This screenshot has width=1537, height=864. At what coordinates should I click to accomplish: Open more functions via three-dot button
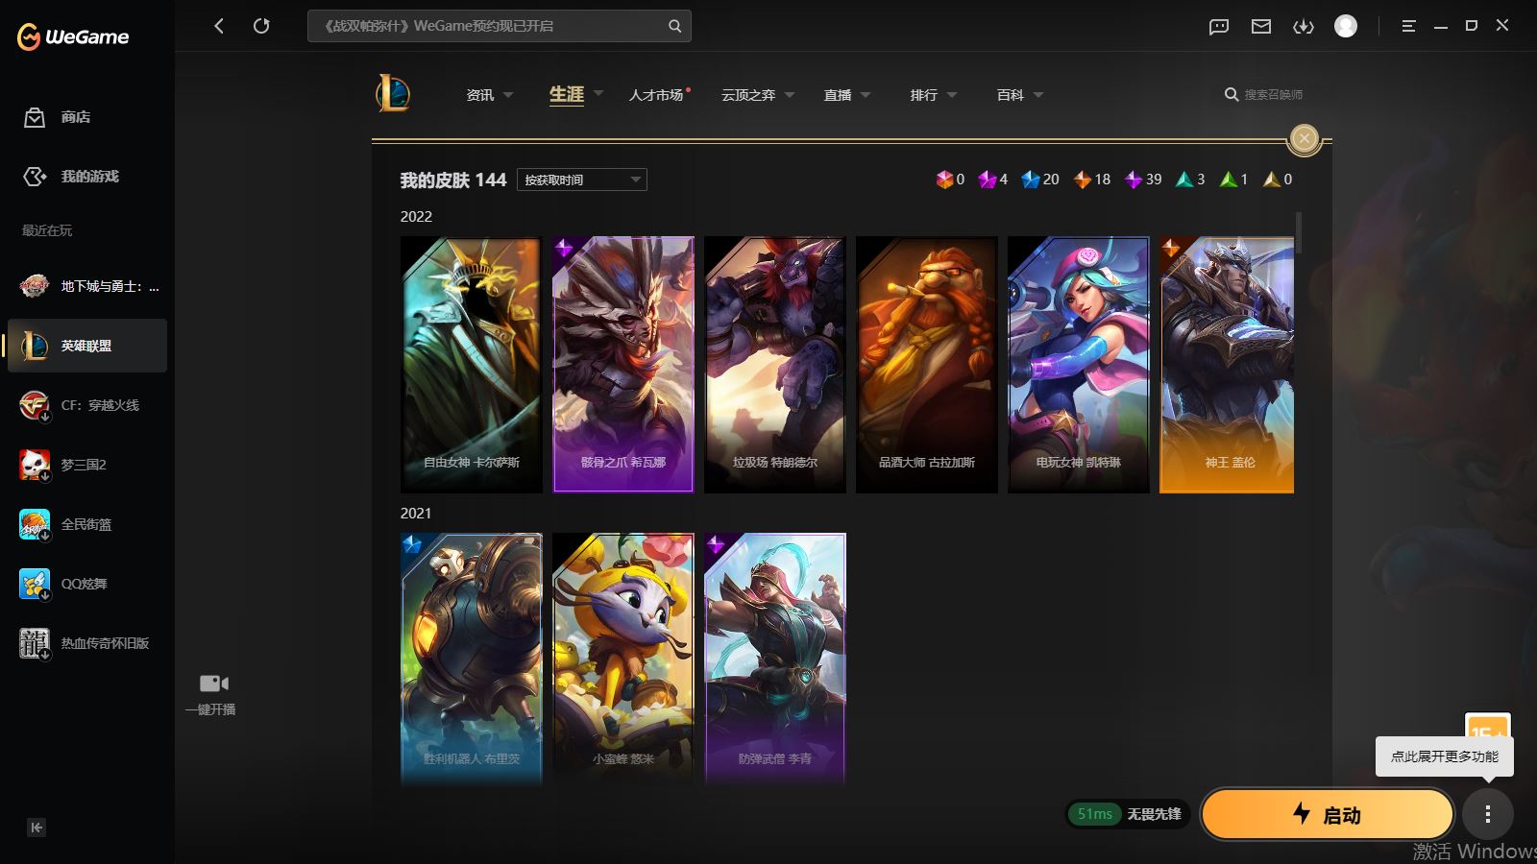1488,815
